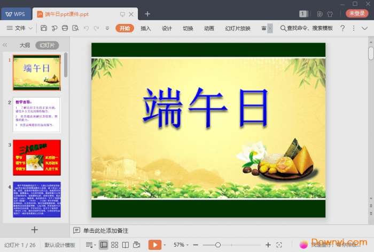This screenshot has width=374, height=252.
Task: Click the icon right of the Reading view icon
Action: (x=136, y=245)
